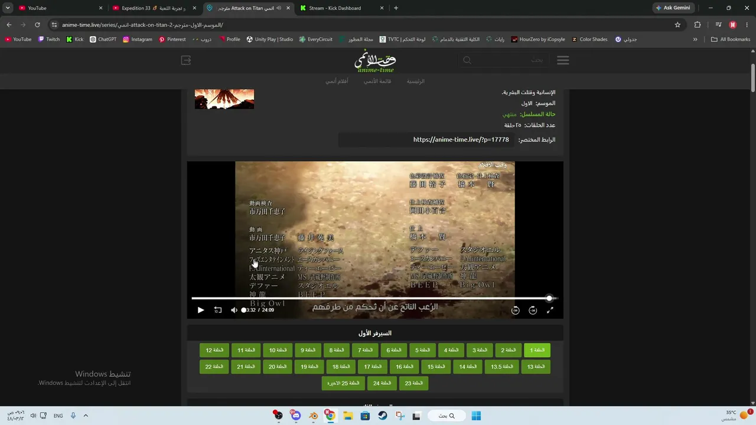Open the ChatGPT bookmark
The height and width of the screenshot is (425, 756).
(x=103, y=40)
